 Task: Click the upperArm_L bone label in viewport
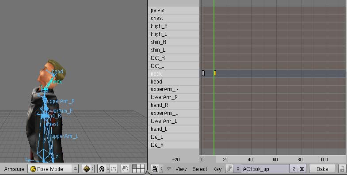[x=65, y=136]
